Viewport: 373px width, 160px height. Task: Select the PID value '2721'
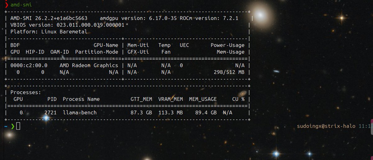click(x=50, y=113)
